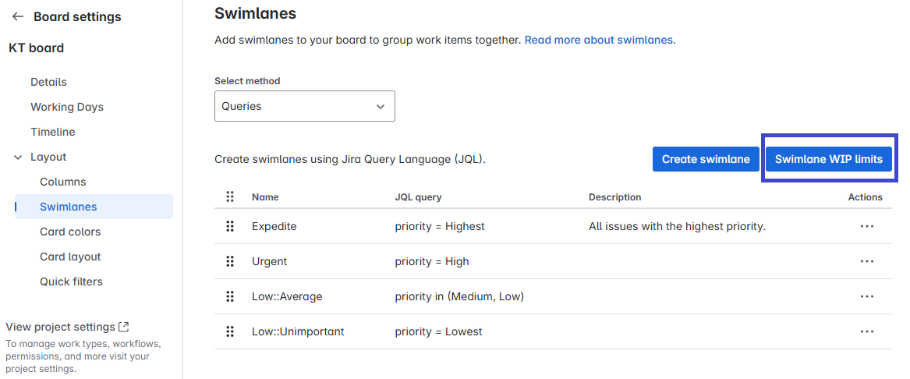Go to Details board settings
910x379 pixels.
pyautogui.click(x=48, y=82)
